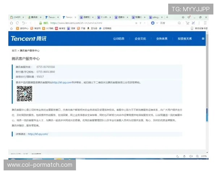Click the address bar with tencent.com URL
Viewport: 217px width, 174px height.
click(x=76, y=23)
